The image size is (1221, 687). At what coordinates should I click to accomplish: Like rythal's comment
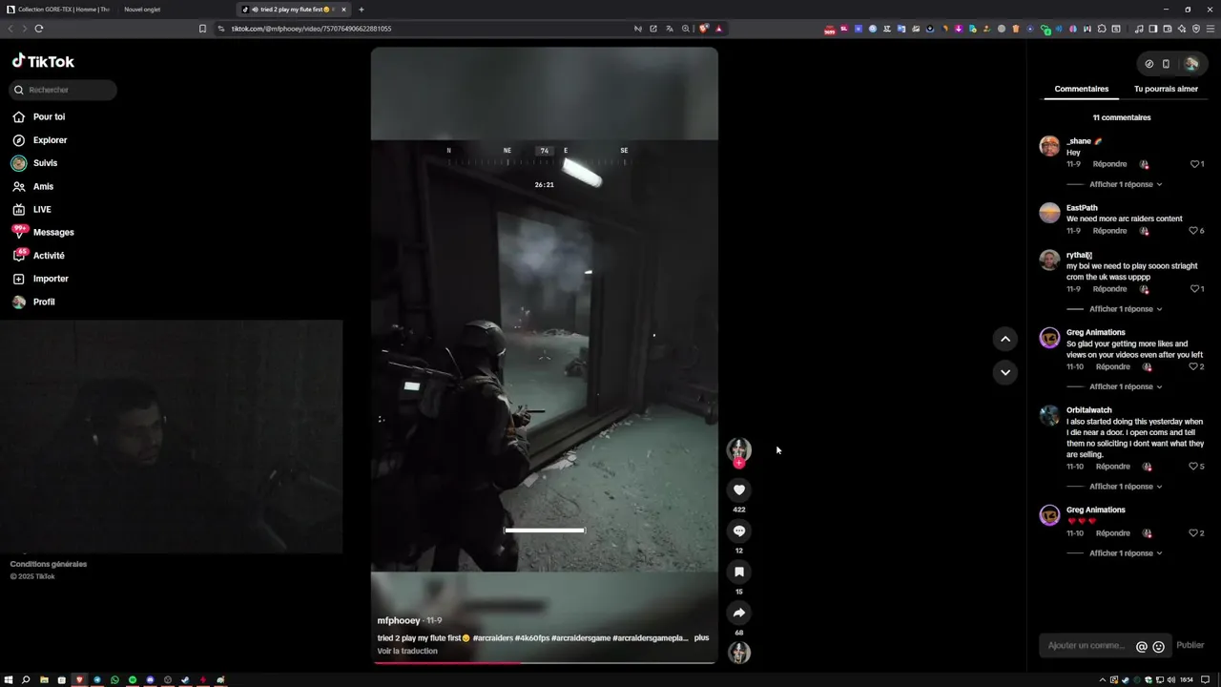[1194, 289]
